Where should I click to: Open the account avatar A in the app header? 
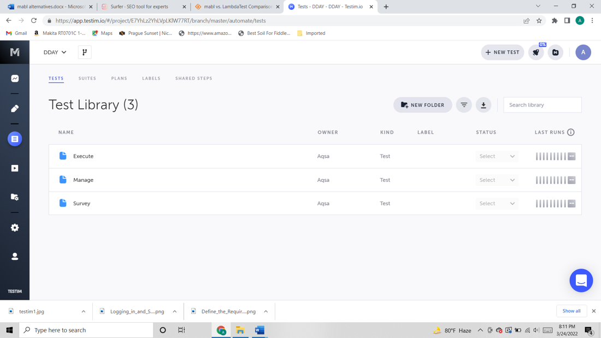pyautogui.click(x=583, y=52)
